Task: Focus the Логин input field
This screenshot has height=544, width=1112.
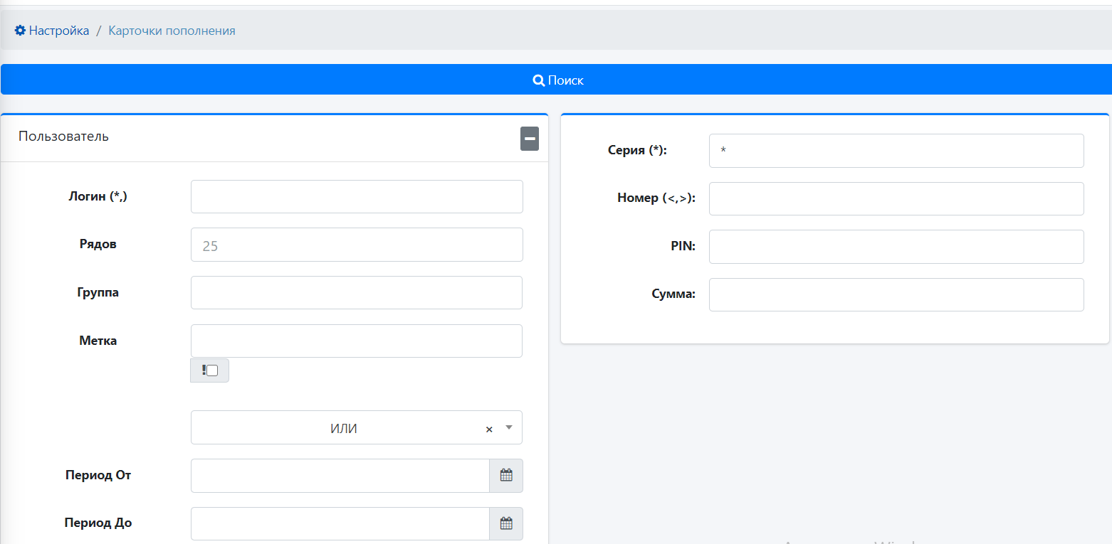Action: tap(357, 196)
